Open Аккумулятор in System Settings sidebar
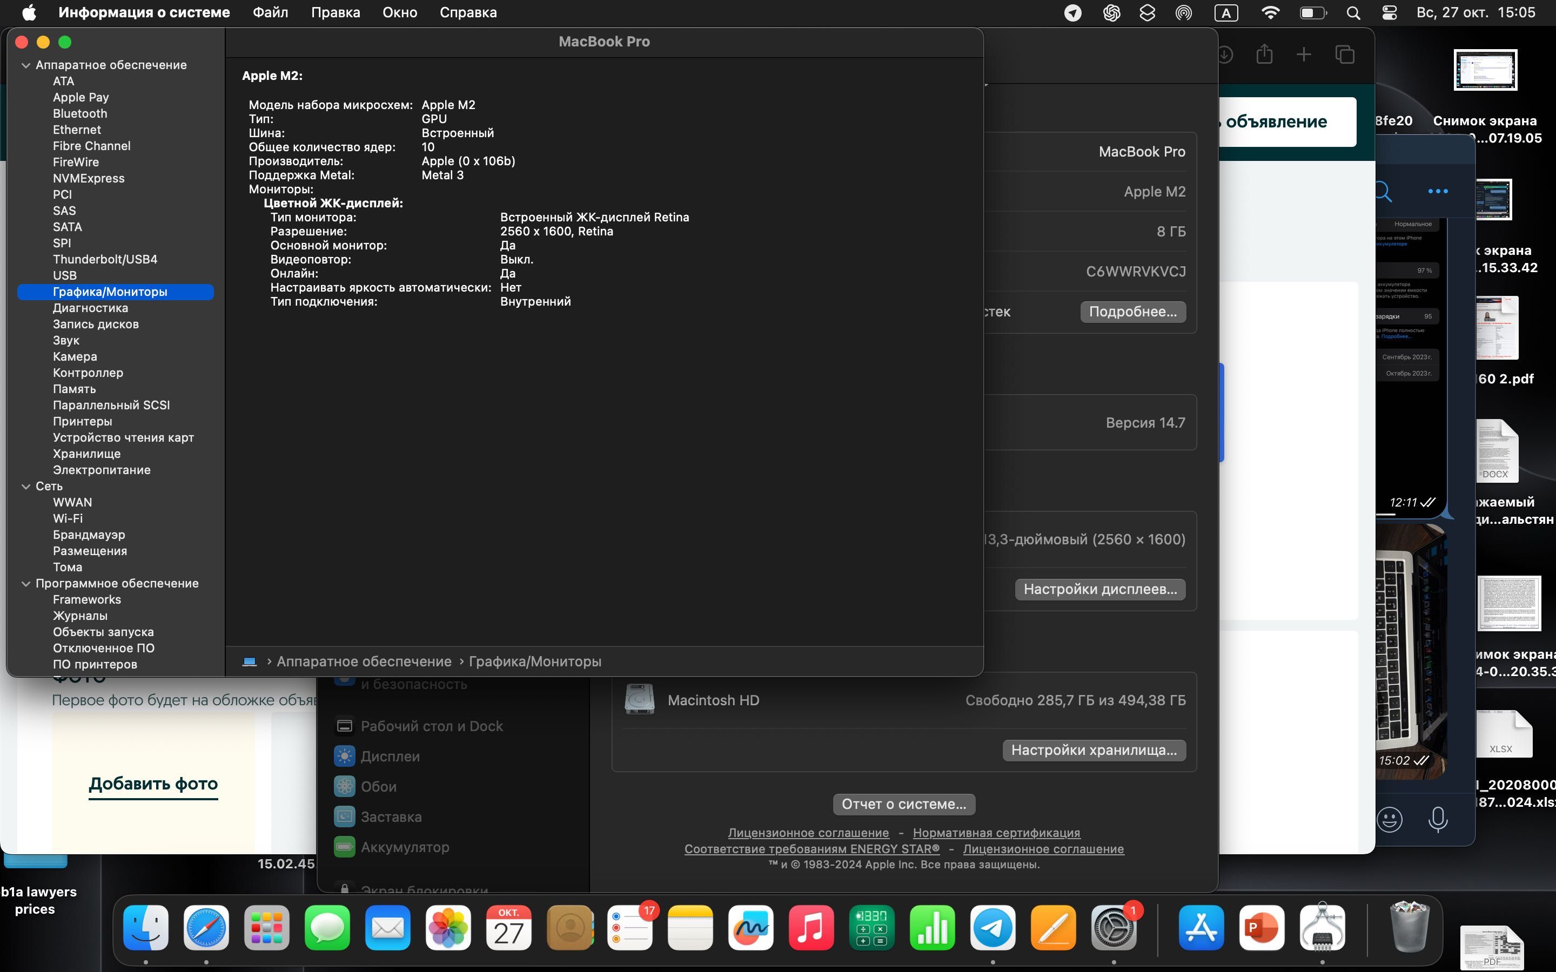The height and width of the screenshot is (972, 1556). click(392, 847)
